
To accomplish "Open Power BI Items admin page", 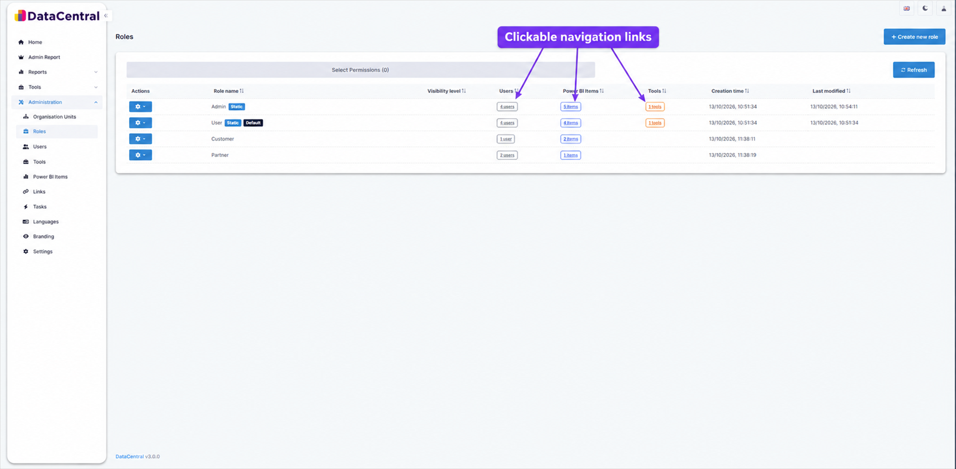I will (x=50, y=177).
